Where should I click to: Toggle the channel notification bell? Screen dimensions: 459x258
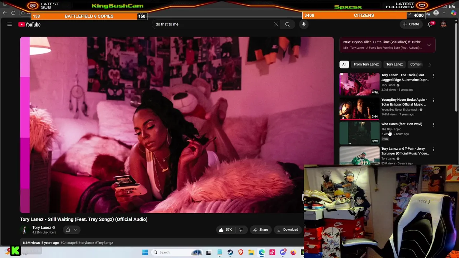click(68, 230)
